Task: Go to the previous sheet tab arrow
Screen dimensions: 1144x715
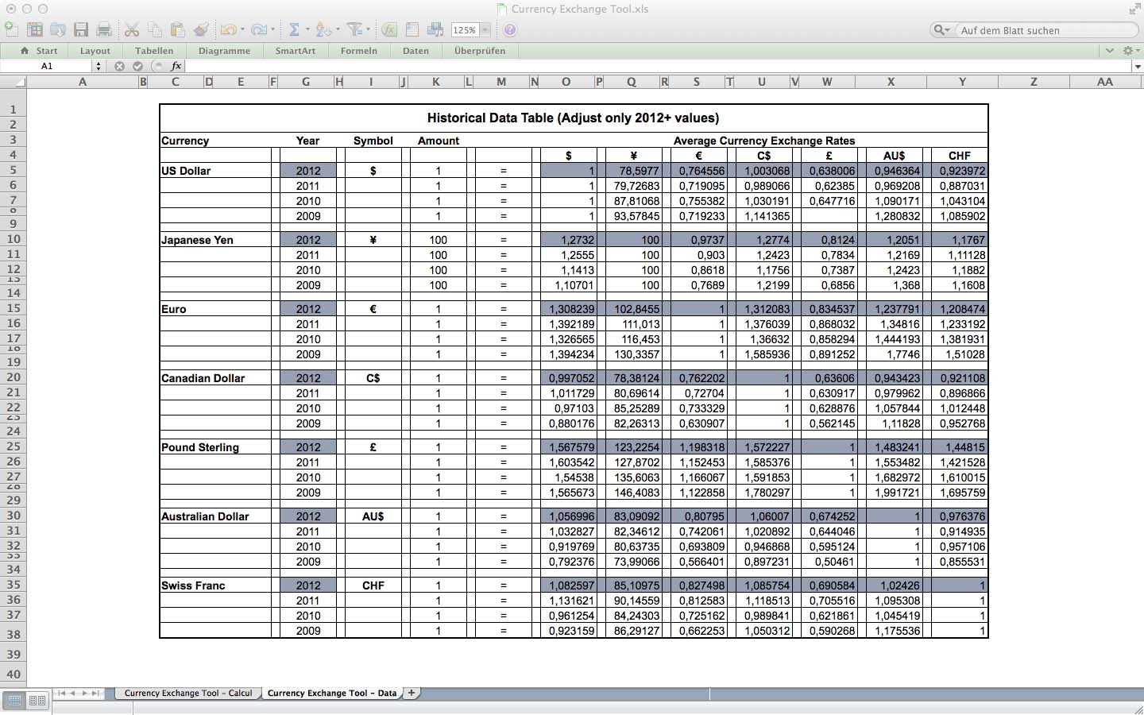Action: click(73, 693)
